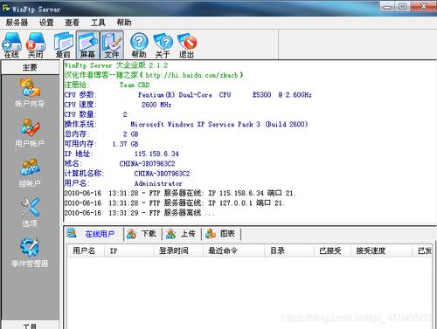Click the 用户名 Administrator info line
Screen dimensions: 437x329
(123, 183)
